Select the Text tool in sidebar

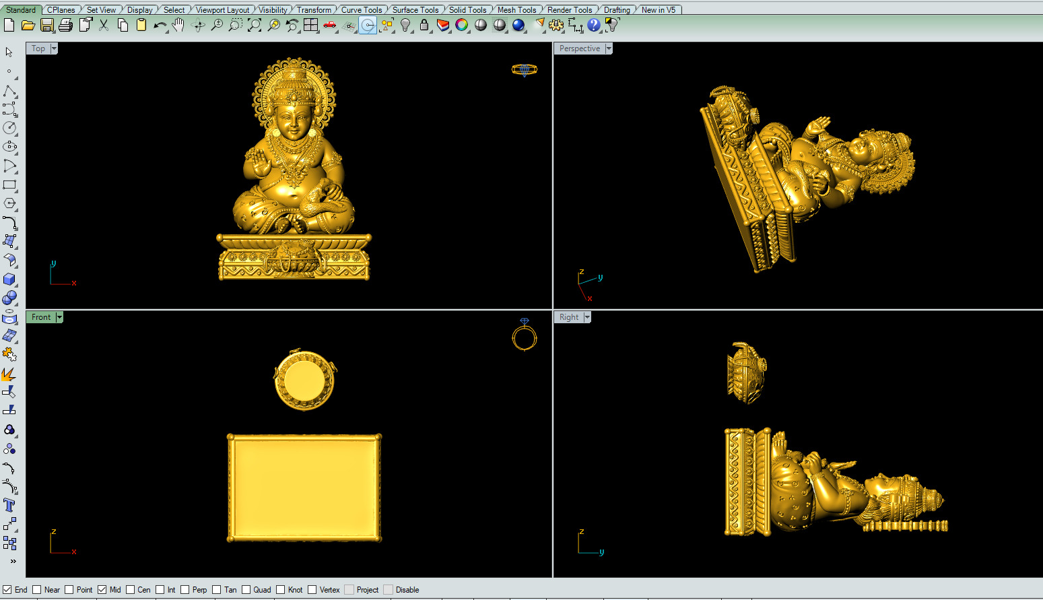click(x=9, y=505)
